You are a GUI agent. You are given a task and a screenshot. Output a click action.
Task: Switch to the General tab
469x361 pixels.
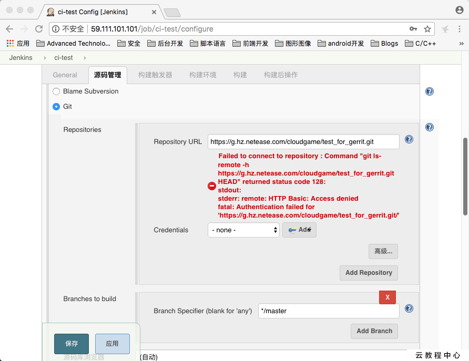click(65, 75)
